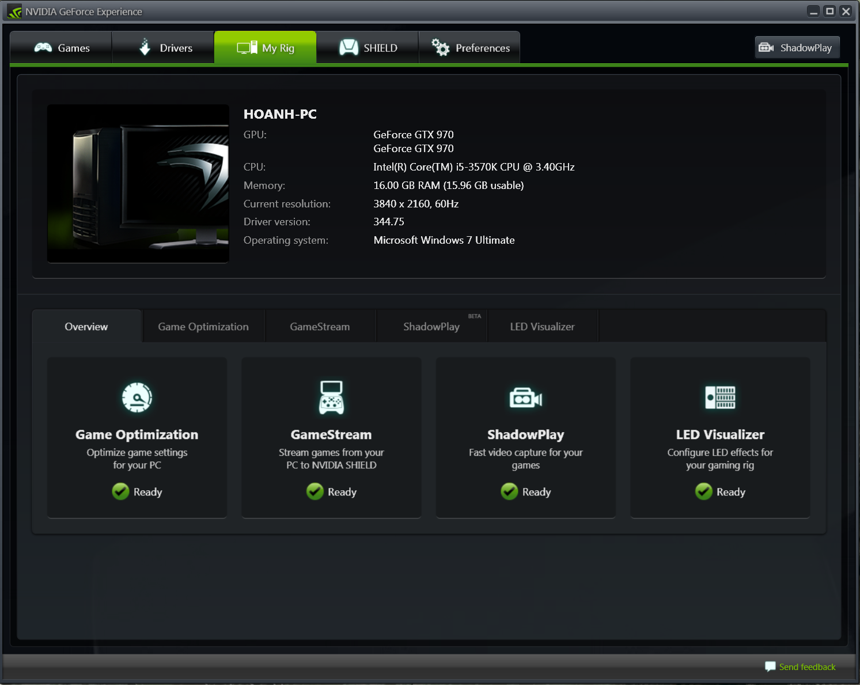The height and width of the screenshot is (685, 860).
Task: Click the resolution value 3840 x 2160
Action: tap(416, 204)
